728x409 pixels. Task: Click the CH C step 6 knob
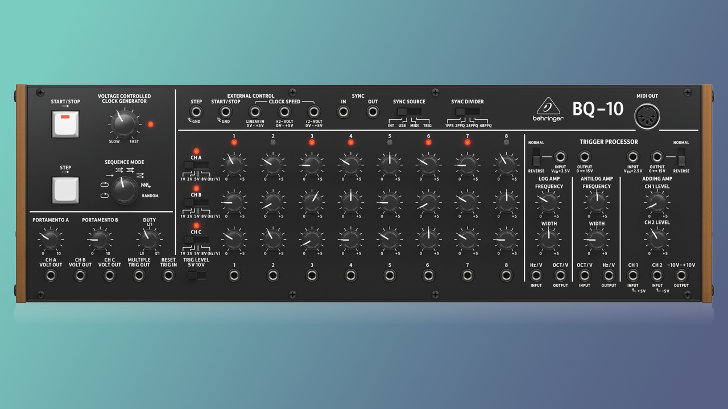tap(428, 239)
